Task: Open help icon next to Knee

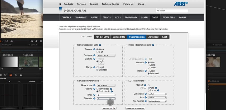Action: click(94, 95)
